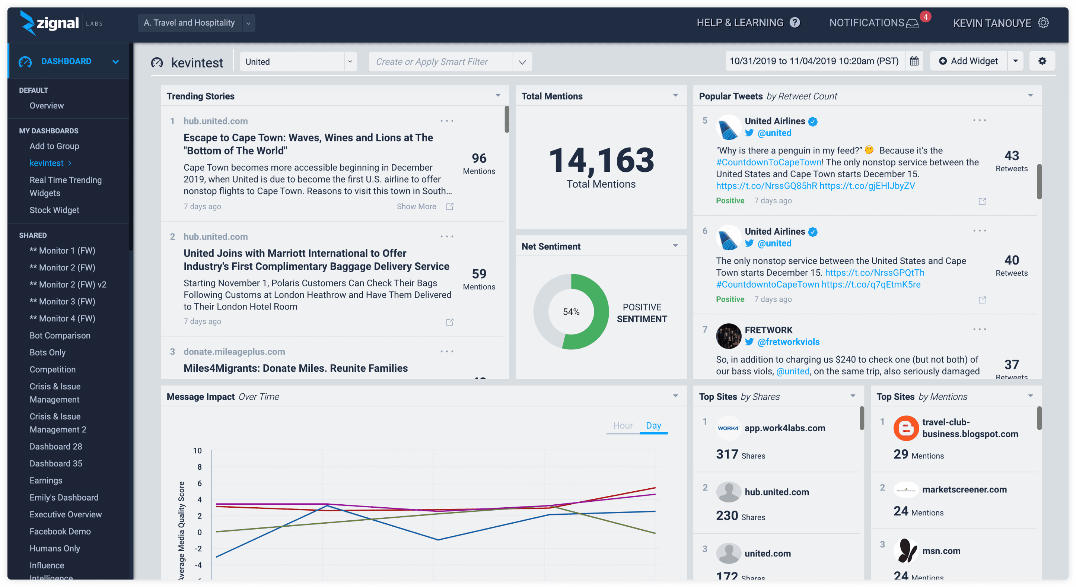Select the Competition shared dashboard
Screen dimensions: 1076x587
coord(52,369)
